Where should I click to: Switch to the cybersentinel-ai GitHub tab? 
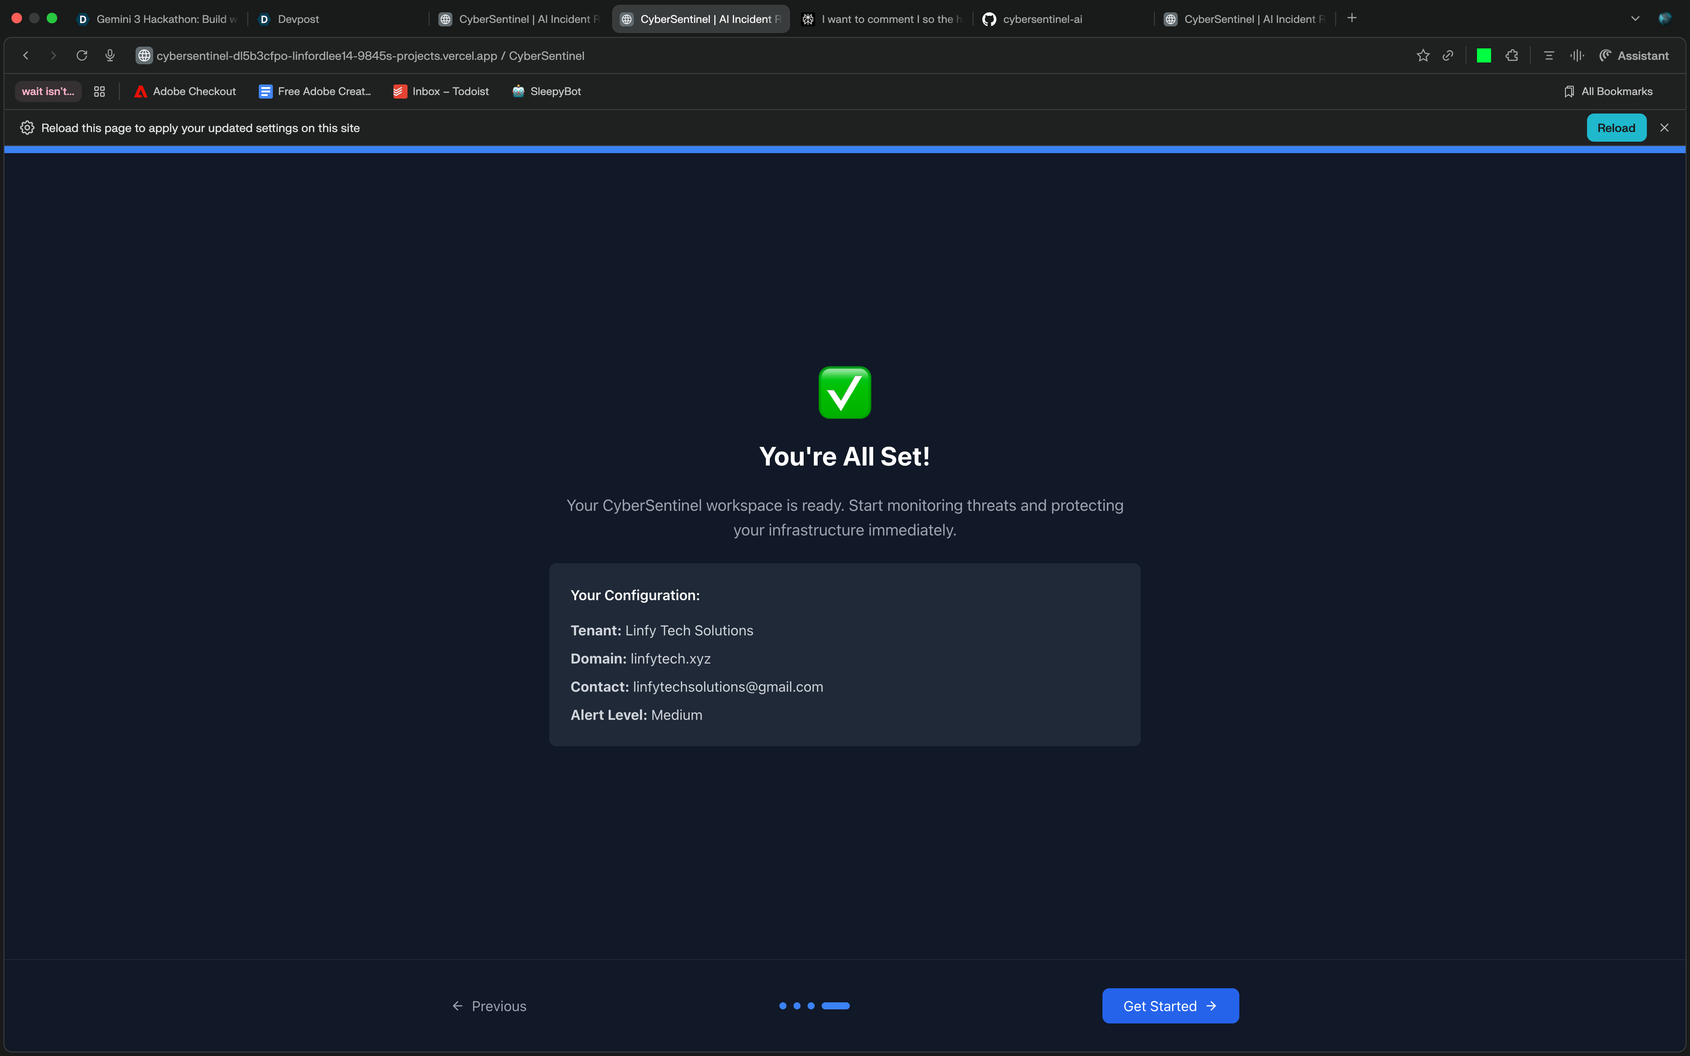click(x=1042, y=19)
